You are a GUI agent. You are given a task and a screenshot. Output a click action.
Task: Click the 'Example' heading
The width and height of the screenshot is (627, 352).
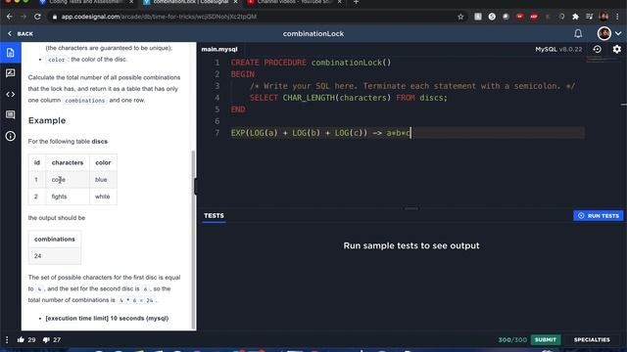pos(47,120)
